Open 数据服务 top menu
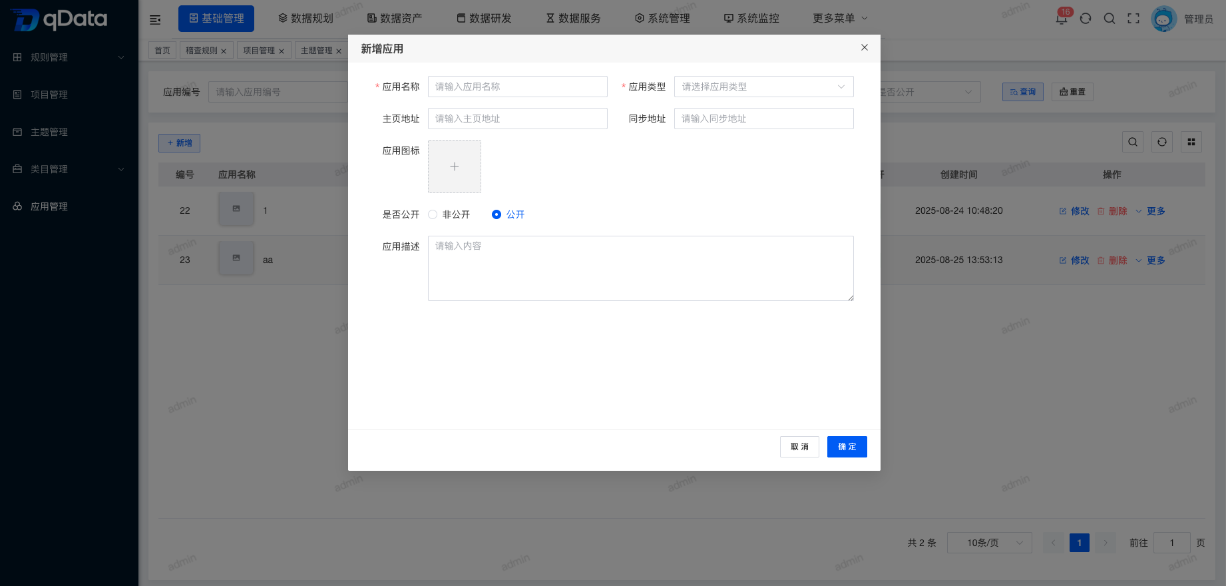 click(573, 19)
